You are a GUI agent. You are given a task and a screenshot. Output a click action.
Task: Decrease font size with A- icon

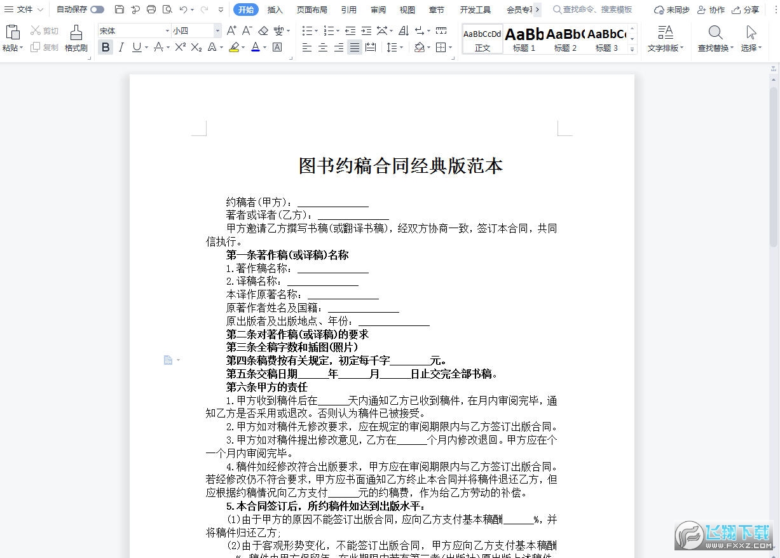(x=247, y=31)
